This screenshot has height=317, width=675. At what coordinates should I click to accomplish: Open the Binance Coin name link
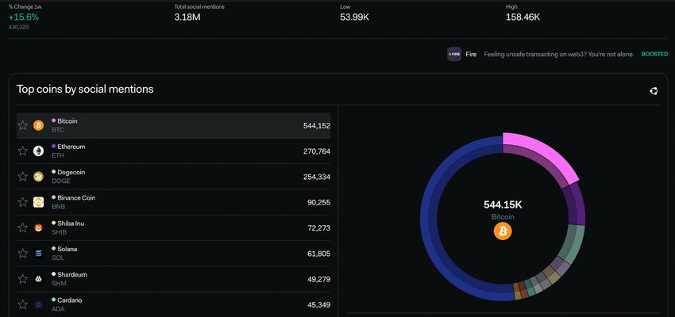click(76, 198)
